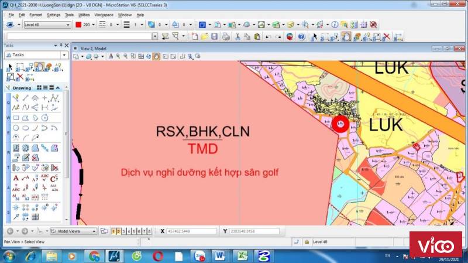Activate Pan View hand icon in view toolbar
This screenshot has height=263, width=468.
(x=156, y=56)
